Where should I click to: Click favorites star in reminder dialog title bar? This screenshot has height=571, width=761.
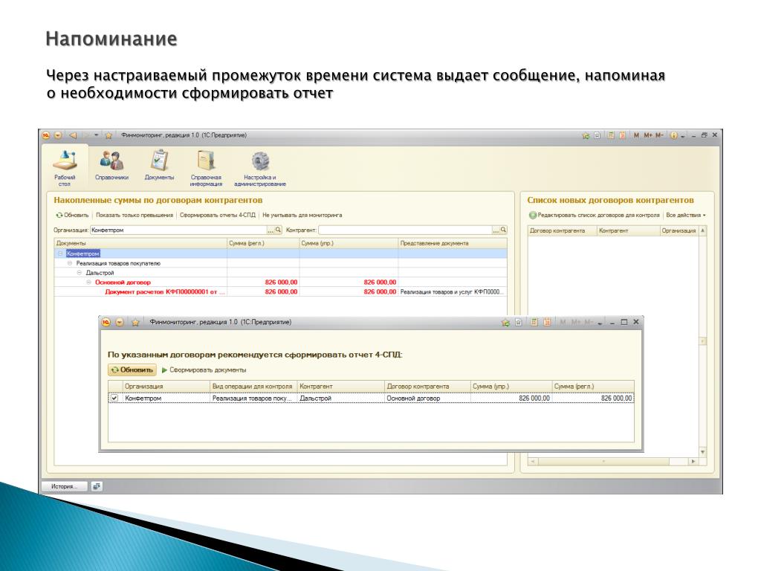pos(135,322)
